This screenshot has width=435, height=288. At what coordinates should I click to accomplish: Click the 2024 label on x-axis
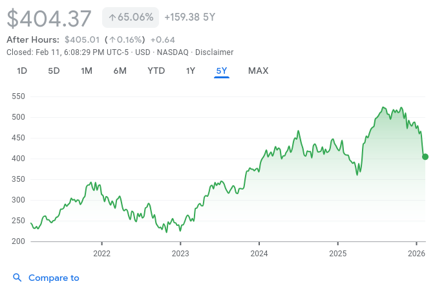[259, 252]
